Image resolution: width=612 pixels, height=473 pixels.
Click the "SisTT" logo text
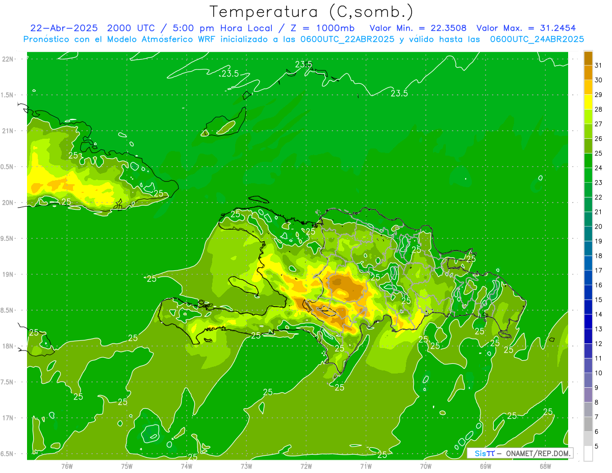(485, 453)
